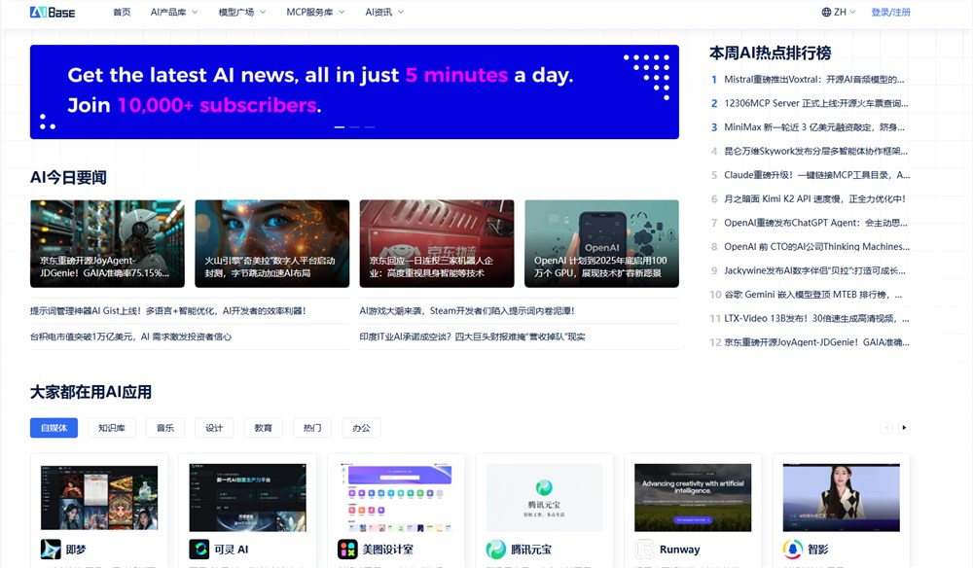
Task: Activate the 热门 filter
Action: 311,427
